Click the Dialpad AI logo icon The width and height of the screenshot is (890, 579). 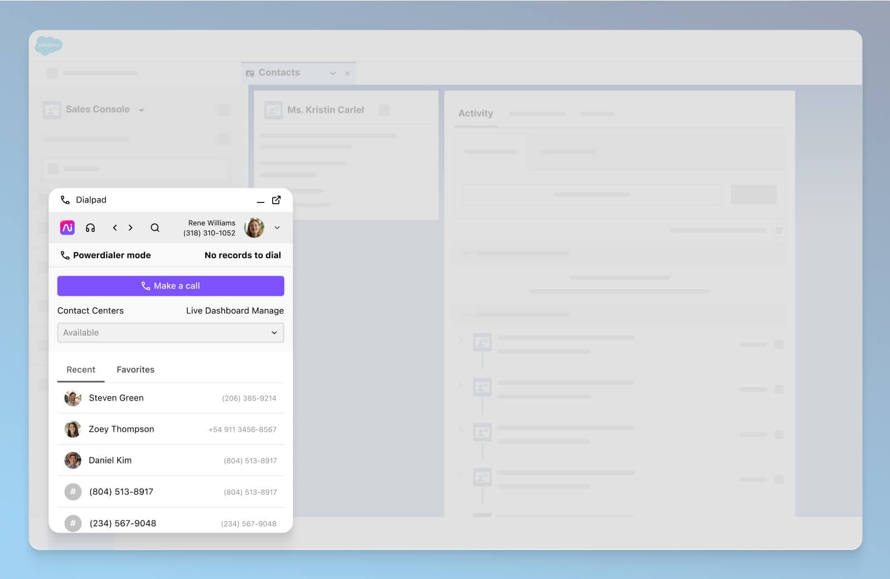(67, 228)
